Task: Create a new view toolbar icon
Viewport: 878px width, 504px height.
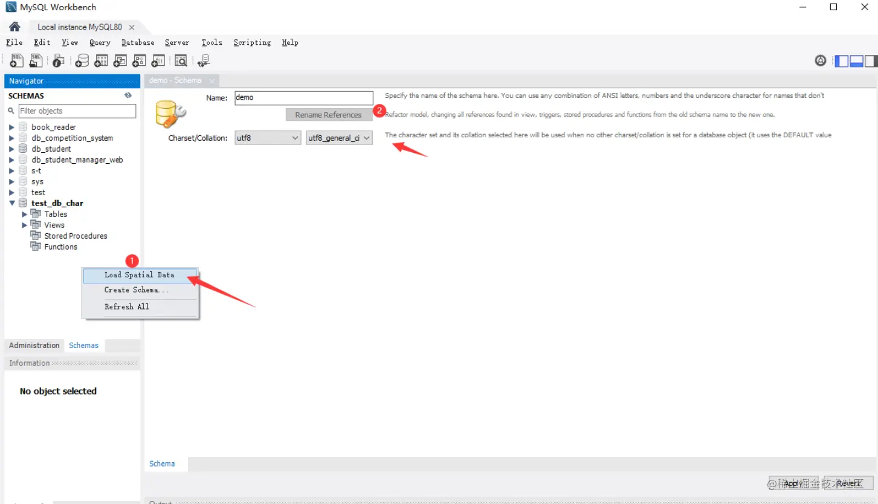Action: pyautogui.click(x=120, y=60)
